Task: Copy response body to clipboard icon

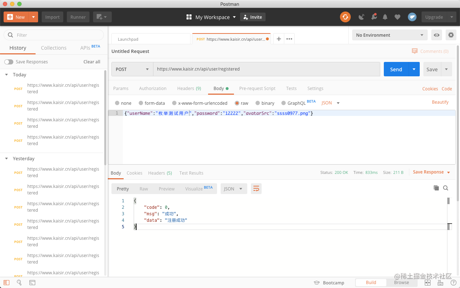Action: point(436,188)
